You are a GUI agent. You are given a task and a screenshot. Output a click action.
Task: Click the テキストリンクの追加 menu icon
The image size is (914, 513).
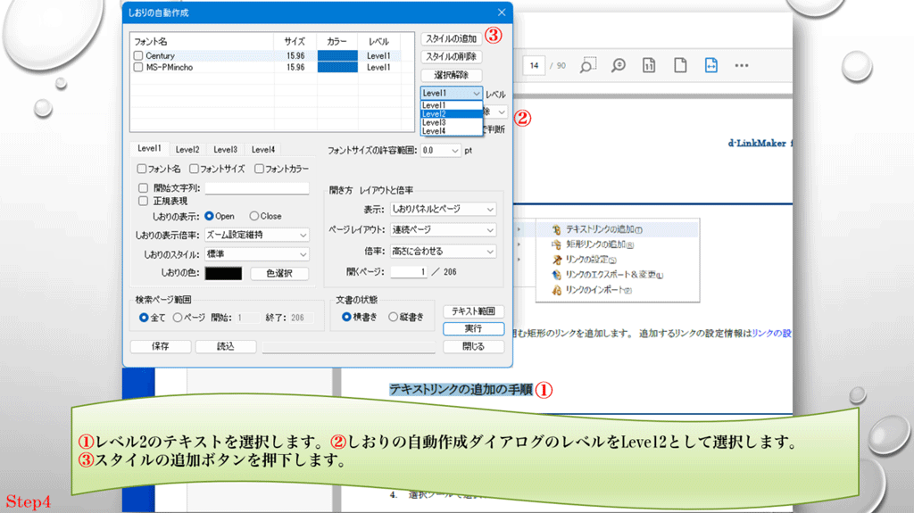point(557,229)
